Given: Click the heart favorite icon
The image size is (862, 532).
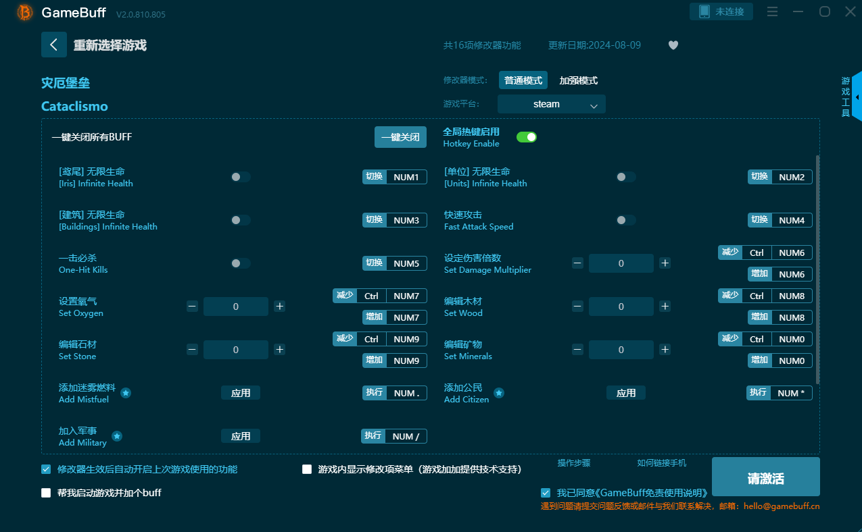Looking at the screenshot, I should click(673, 45).
